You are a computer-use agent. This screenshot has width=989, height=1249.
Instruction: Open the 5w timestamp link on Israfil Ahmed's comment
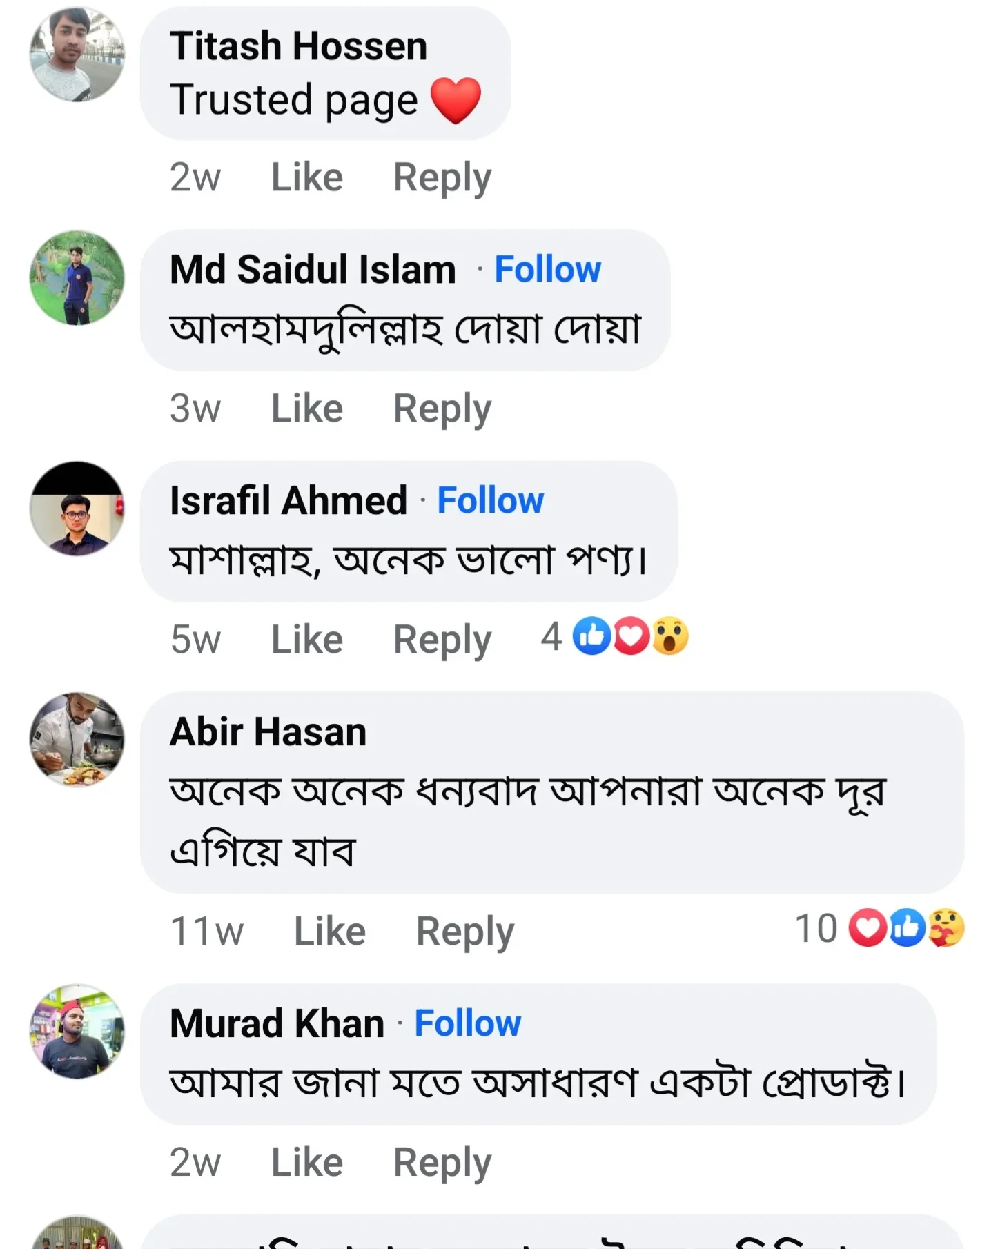pyautogui.click(x=195, y=638)
